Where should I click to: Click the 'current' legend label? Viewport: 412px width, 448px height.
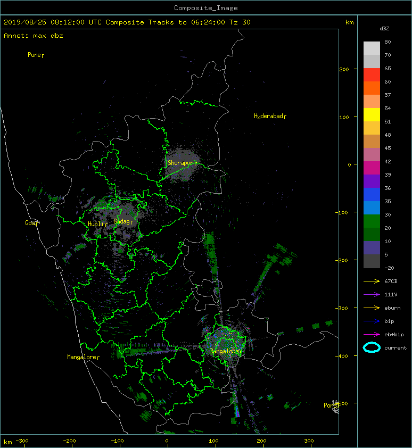click(395, 348)
